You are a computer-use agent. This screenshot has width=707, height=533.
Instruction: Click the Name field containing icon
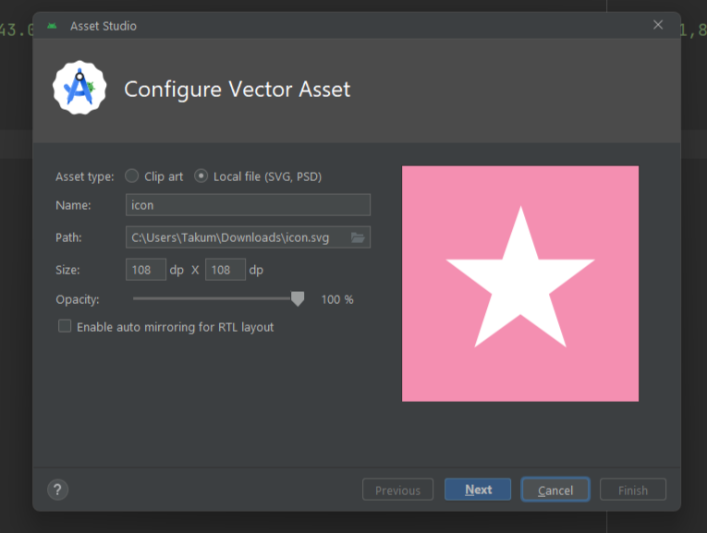(248, 205)
